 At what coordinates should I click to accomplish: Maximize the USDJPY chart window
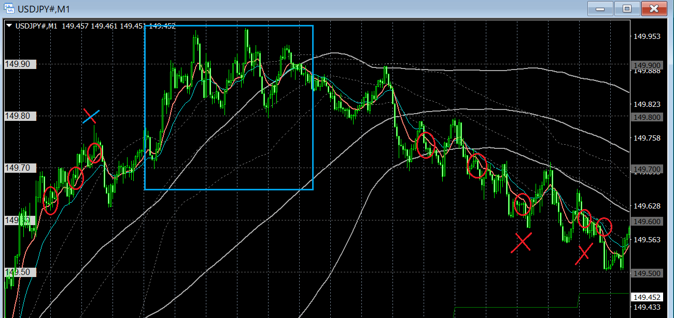click(x=627, y=8)
